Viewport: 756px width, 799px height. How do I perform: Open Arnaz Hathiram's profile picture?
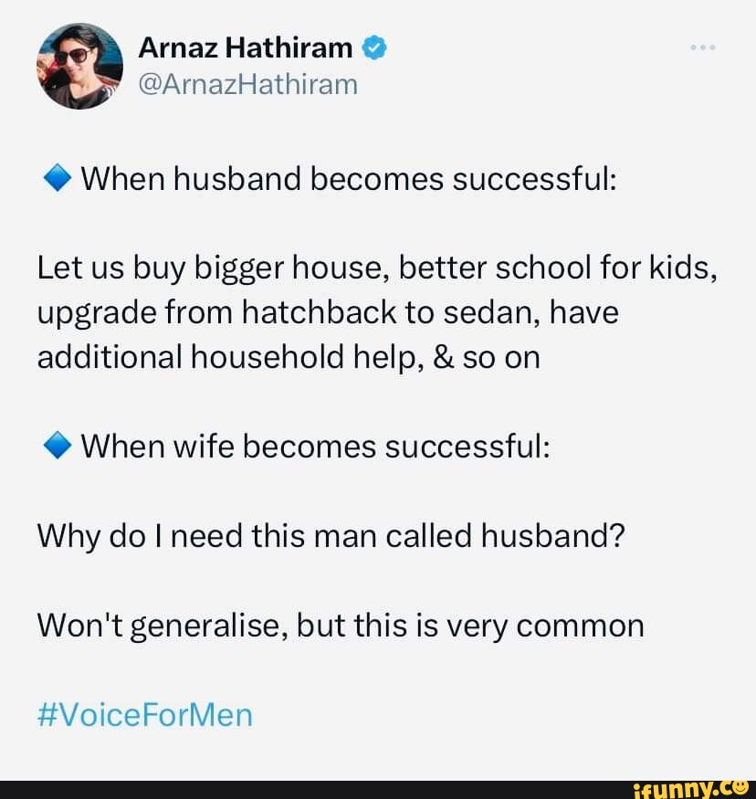click(x=79, y=66)
